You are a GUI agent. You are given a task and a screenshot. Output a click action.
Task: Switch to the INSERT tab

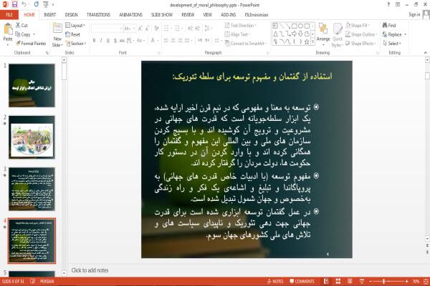pyautogui.click(x=49, y=15)
